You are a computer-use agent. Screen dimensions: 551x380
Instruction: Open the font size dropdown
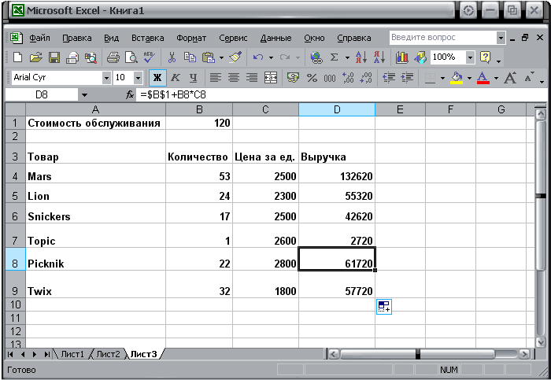138,78
